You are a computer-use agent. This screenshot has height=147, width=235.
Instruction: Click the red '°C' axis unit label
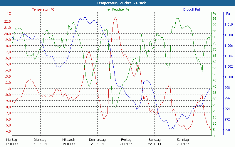[x=9, y=14]
